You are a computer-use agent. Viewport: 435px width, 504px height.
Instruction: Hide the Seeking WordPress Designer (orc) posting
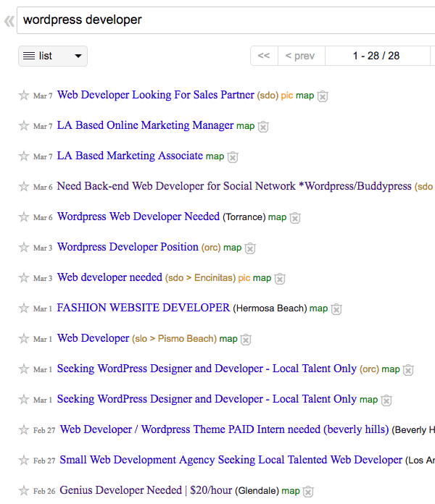click(x=408, y=370)
